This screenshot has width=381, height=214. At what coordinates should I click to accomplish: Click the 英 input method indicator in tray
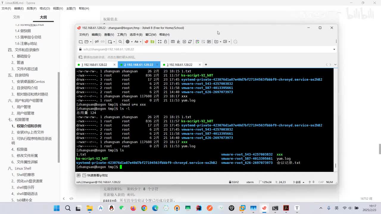[337, 208]
